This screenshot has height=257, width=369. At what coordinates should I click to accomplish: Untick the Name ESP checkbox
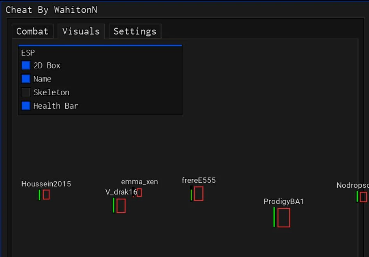coord(26,79)
